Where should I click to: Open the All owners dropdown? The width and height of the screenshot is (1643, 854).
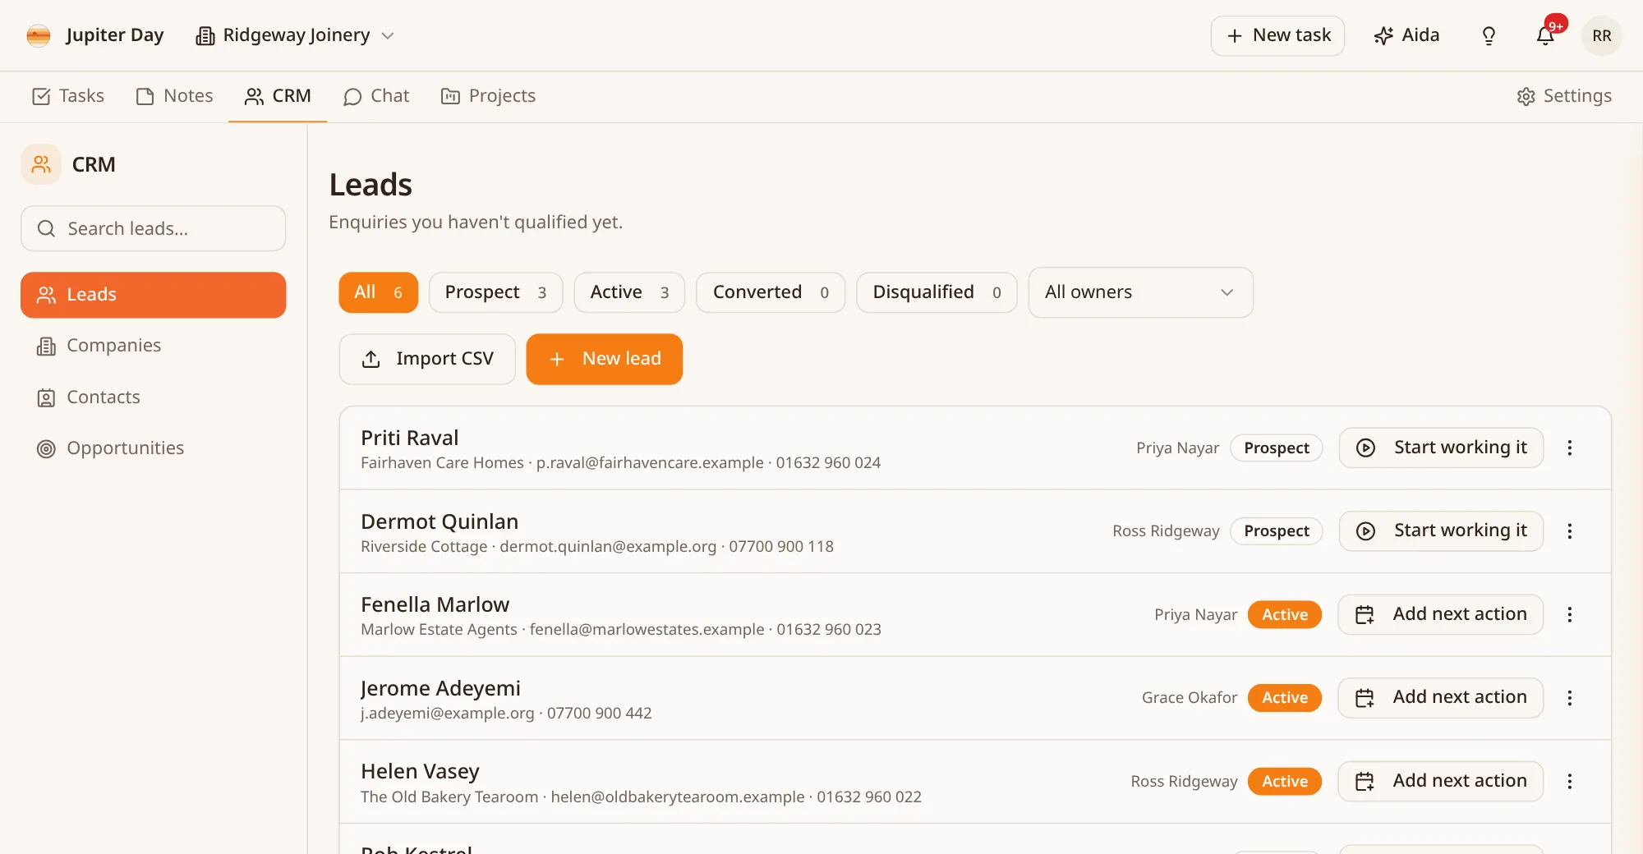(1140, 292)
